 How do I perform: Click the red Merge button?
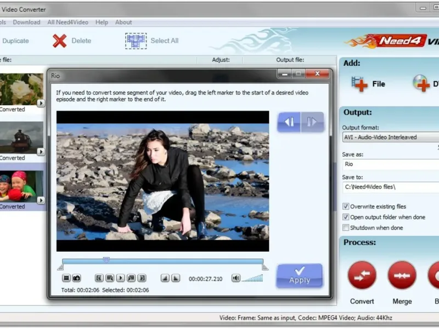click(x=402, y=275)
